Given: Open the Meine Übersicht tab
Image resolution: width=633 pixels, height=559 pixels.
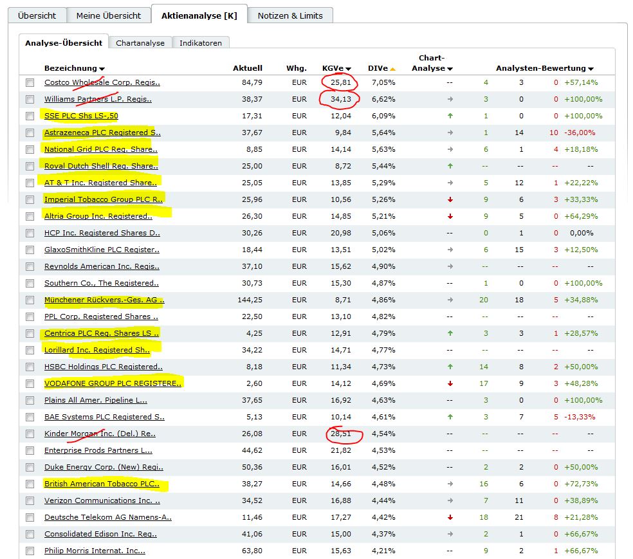Looking at the screenshot, I should pyautogui.click(x=108, y=15).
